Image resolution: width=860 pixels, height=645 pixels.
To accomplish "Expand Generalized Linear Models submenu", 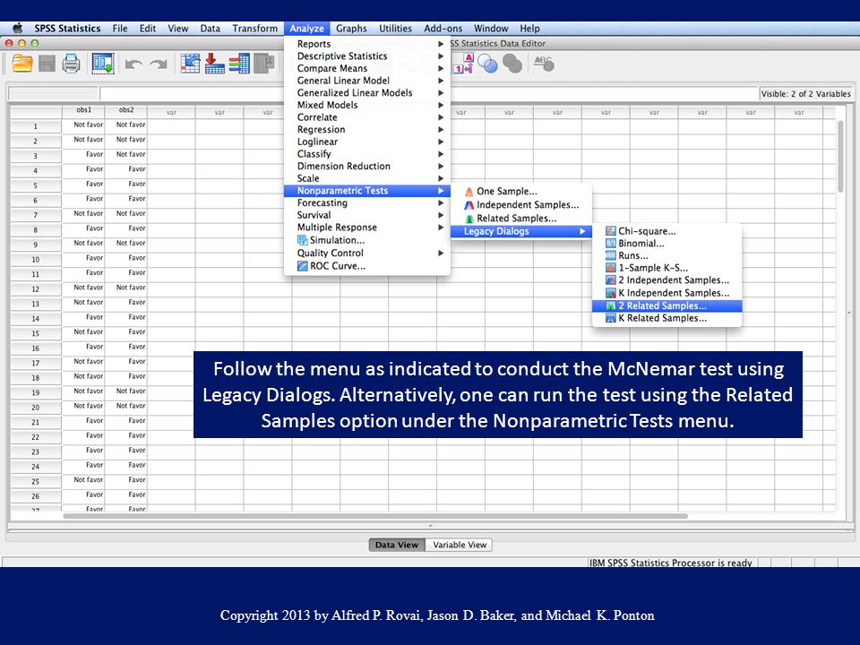I will [x=367, y=92].
